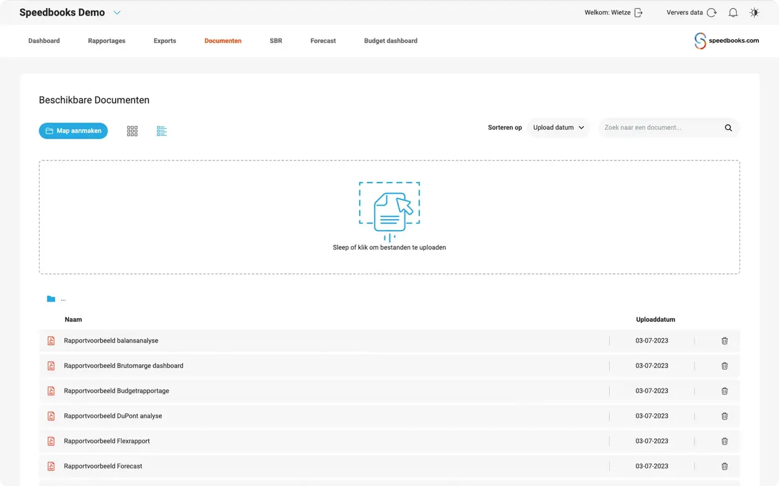Viewport: 779px width, 486px height.
Task: Click the notification bell icon
Action: coord(733,12)
